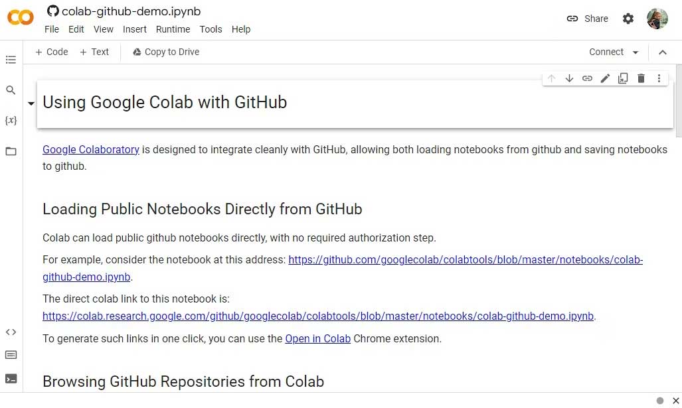
Task: Open the table of contents sidebar
Action: tap(11, 60)
